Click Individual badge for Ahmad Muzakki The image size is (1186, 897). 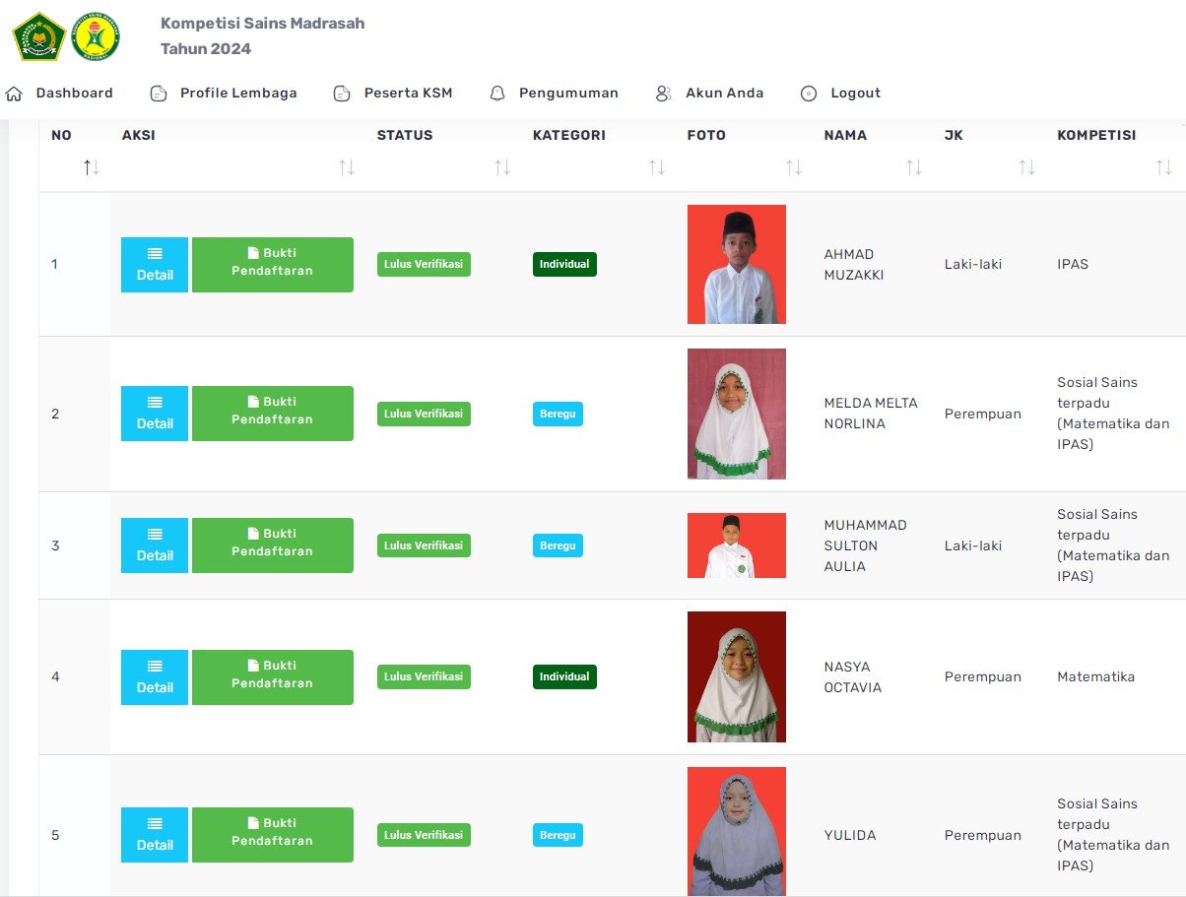tap(564, 264)
